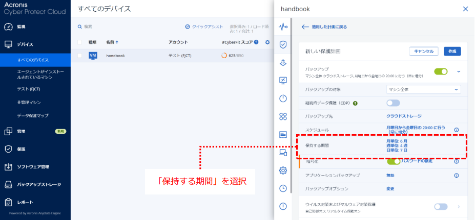
Task: Toggle the バックアップ switch off
Action: 441,71
